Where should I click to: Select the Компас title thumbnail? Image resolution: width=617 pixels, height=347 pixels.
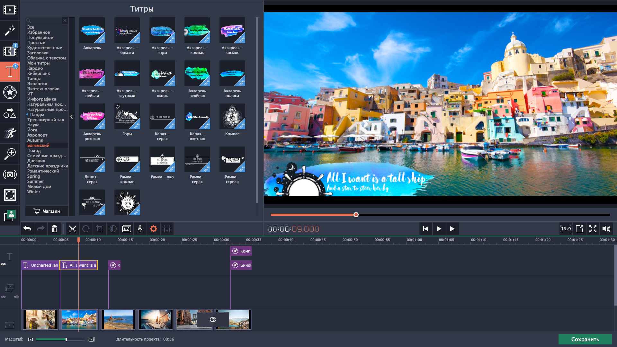click(232, 117)
